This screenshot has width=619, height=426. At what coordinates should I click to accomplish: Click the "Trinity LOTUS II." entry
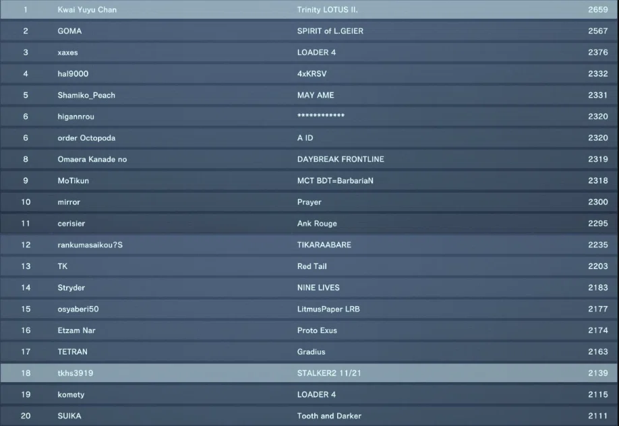pos(327,10)
